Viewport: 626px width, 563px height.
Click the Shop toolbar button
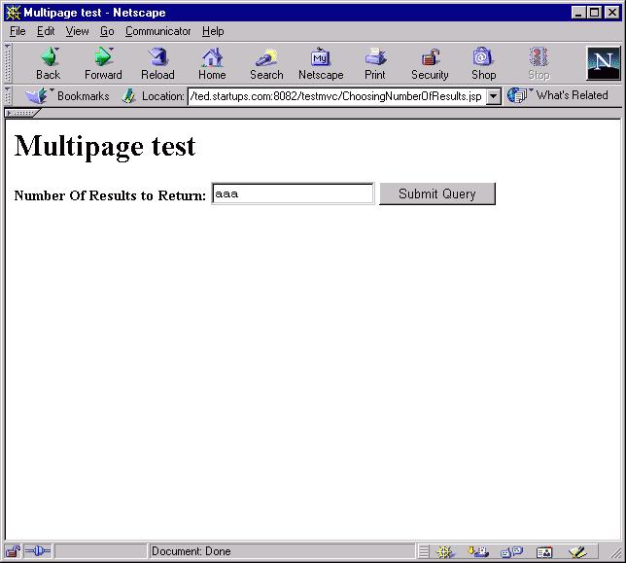(x=484, y=64)
